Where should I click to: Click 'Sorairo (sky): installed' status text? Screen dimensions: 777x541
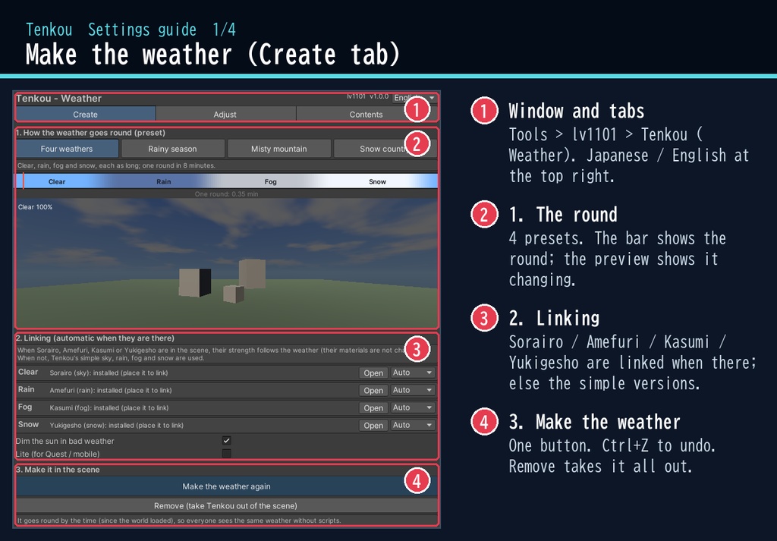(109, 373)
